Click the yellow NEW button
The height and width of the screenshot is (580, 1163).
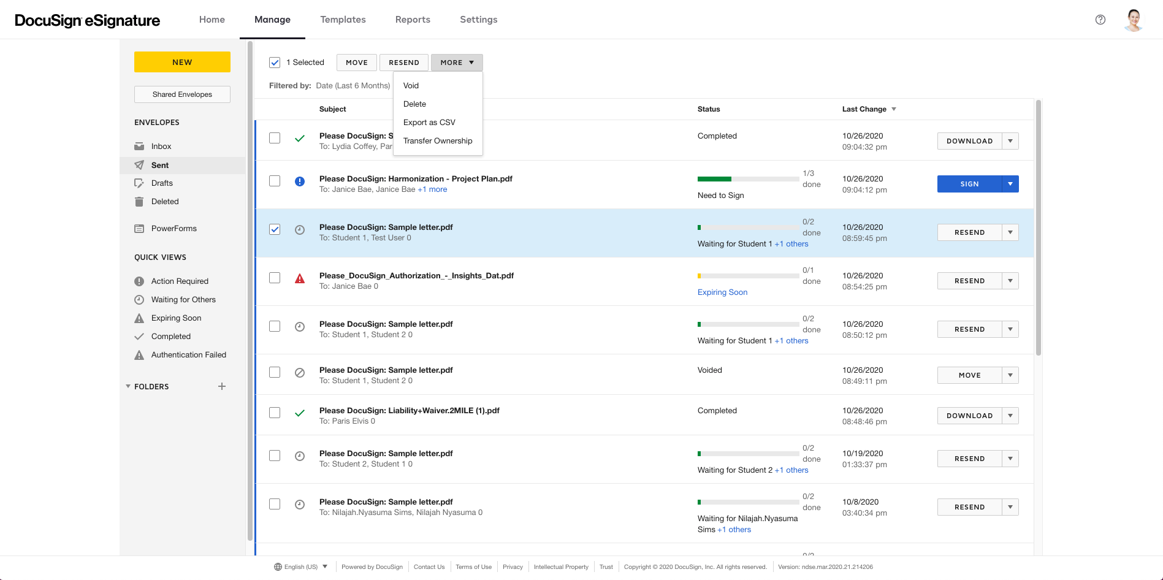pyautogui.click(x=182, y=62)
